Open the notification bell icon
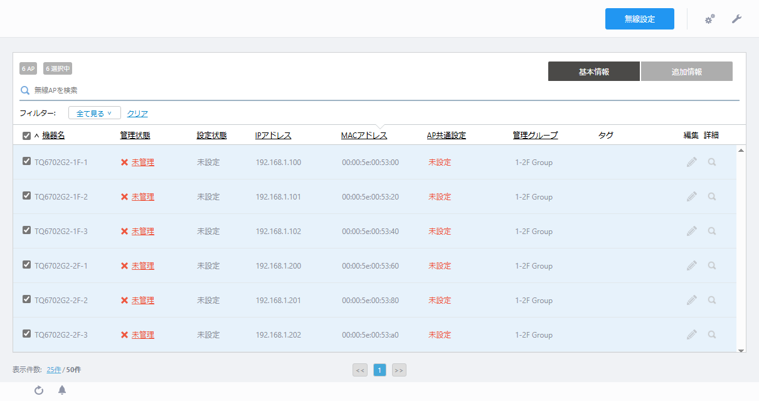 pyautogui.click(x=62, y=390)
